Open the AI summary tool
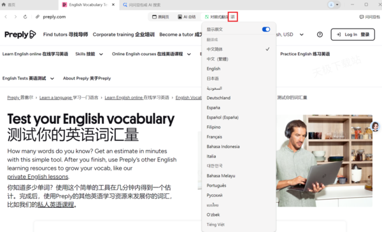This screenshot has width=382, height=232. pos(187,17)
